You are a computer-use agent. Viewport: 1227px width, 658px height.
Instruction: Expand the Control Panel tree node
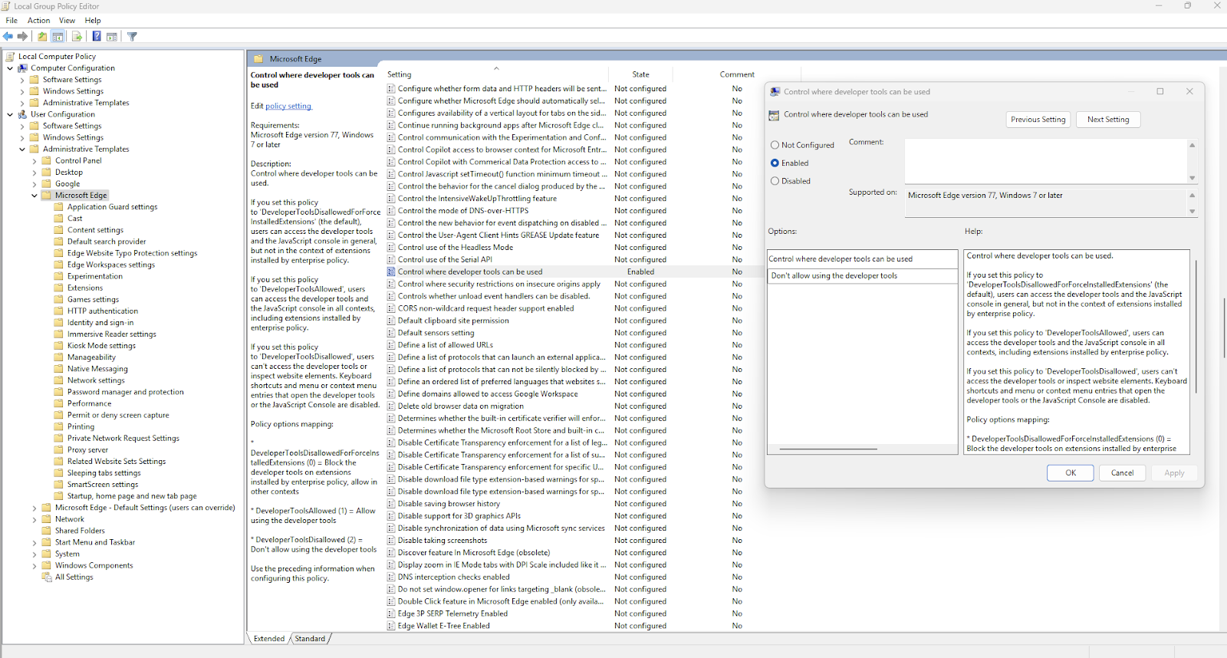(x=35, y=161)
